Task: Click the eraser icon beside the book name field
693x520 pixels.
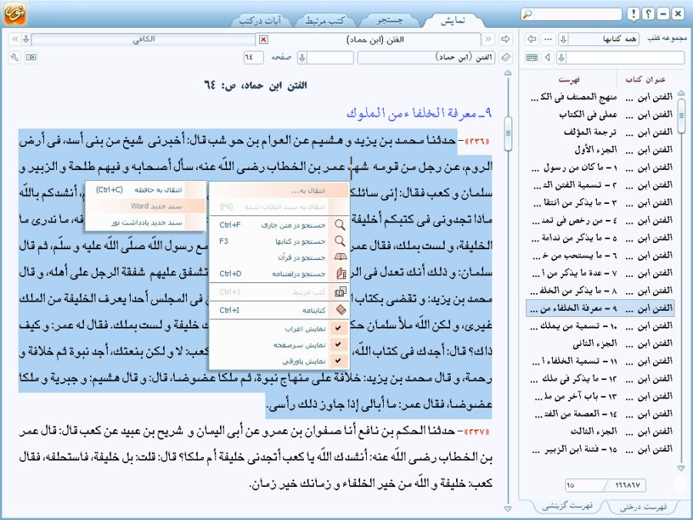Action: [x=505, y=58]
